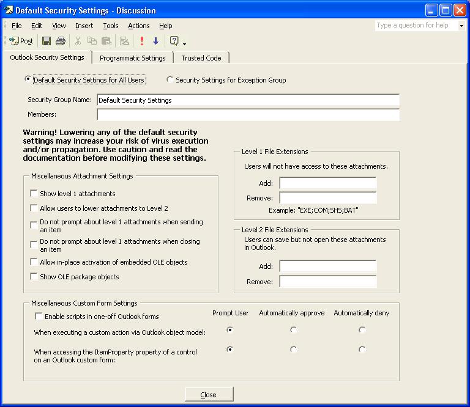Click the Security Group Name field
Image resolution: width=470 pixels, height=407 pixels.
[x=248, y=100]
